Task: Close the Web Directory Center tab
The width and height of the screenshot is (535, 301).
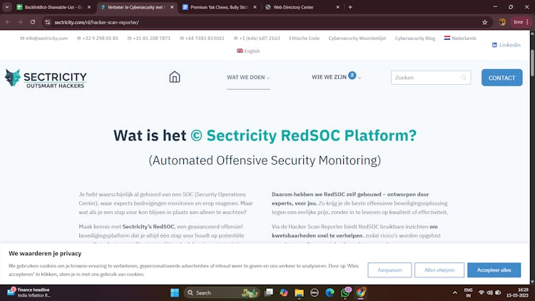Action: click(337, 7)
